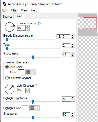The width and height of the screenshot is (98, 122).
Task: Open the View menu
Action: (24, 10)
